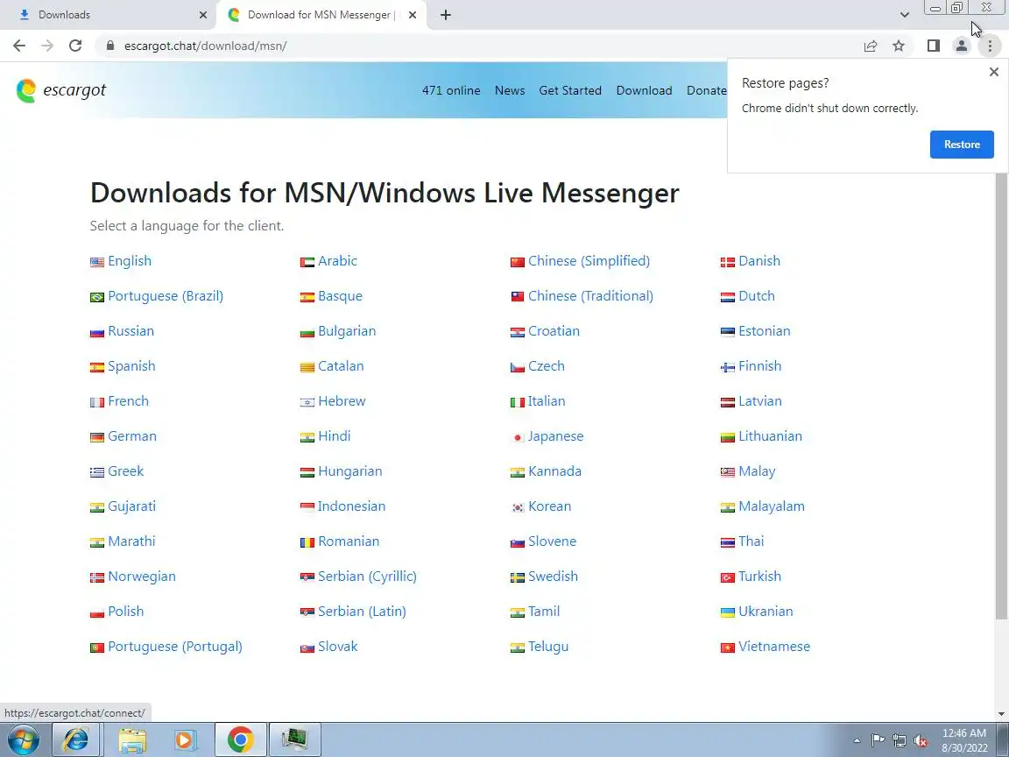Click the Polish flag icon

pos(97,612)
